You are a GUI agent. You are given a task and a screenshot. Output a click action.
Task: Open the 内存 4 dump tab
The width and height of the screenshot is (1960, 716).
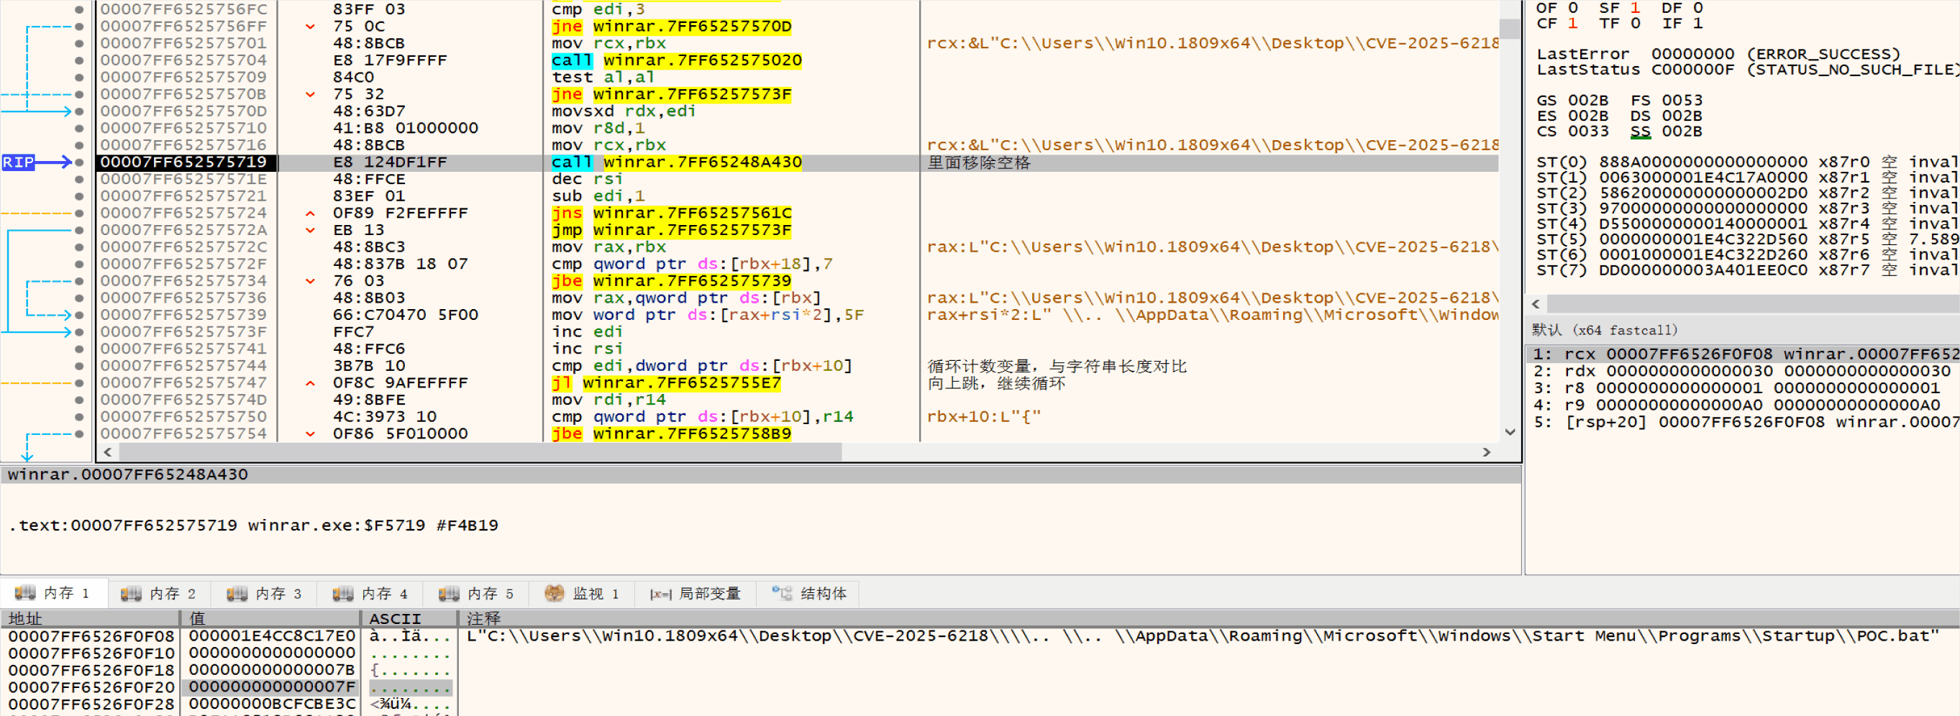[371, 593]
